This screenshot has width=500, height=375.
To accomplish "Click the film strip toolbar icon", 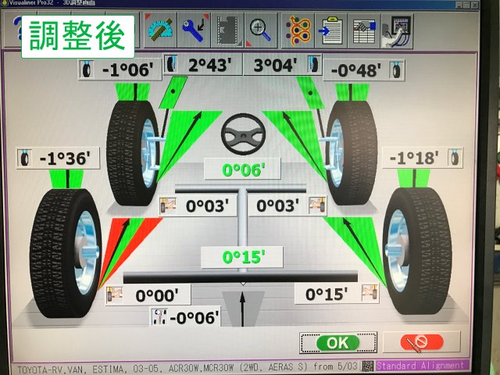I will pyautogui.click(x=227, y=29).
